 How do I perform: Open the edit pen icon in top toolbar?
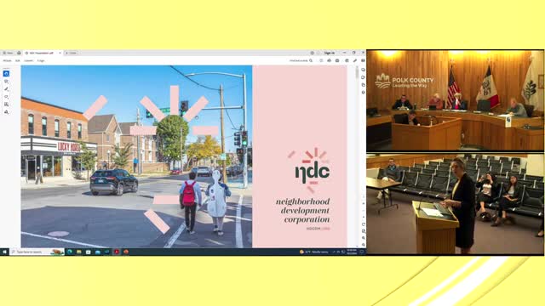click(355, 60)
